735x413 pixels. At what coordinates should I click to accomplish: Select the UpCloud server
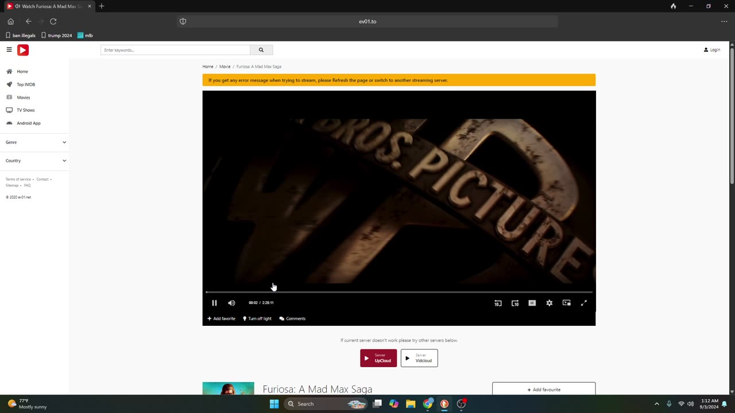click(378, 358)
